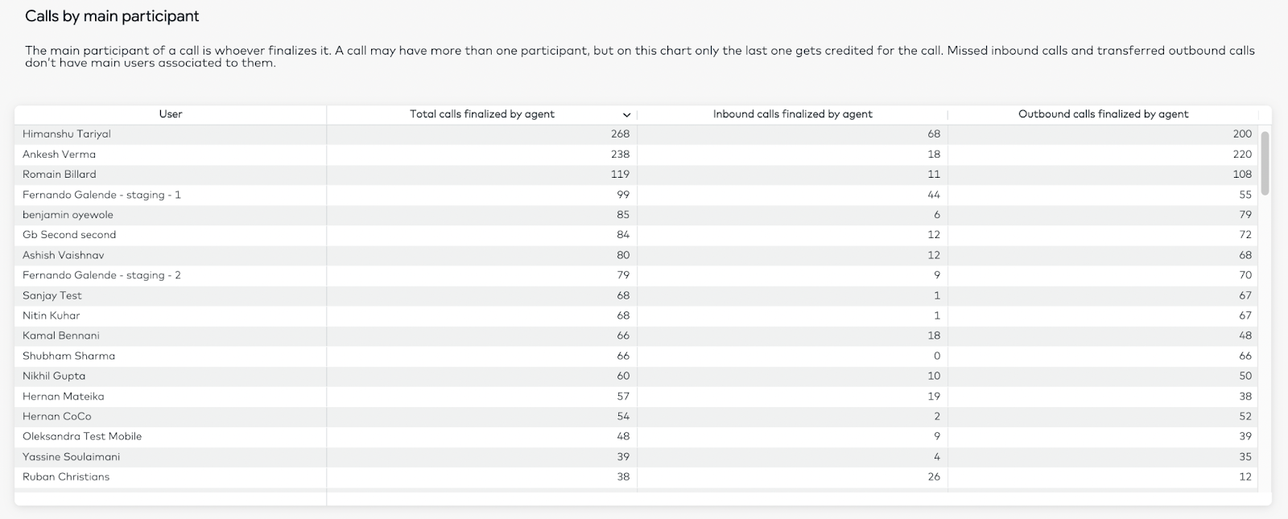
Task: Select the Ankesh Verma user name
Action: click(x=59, y=154)
